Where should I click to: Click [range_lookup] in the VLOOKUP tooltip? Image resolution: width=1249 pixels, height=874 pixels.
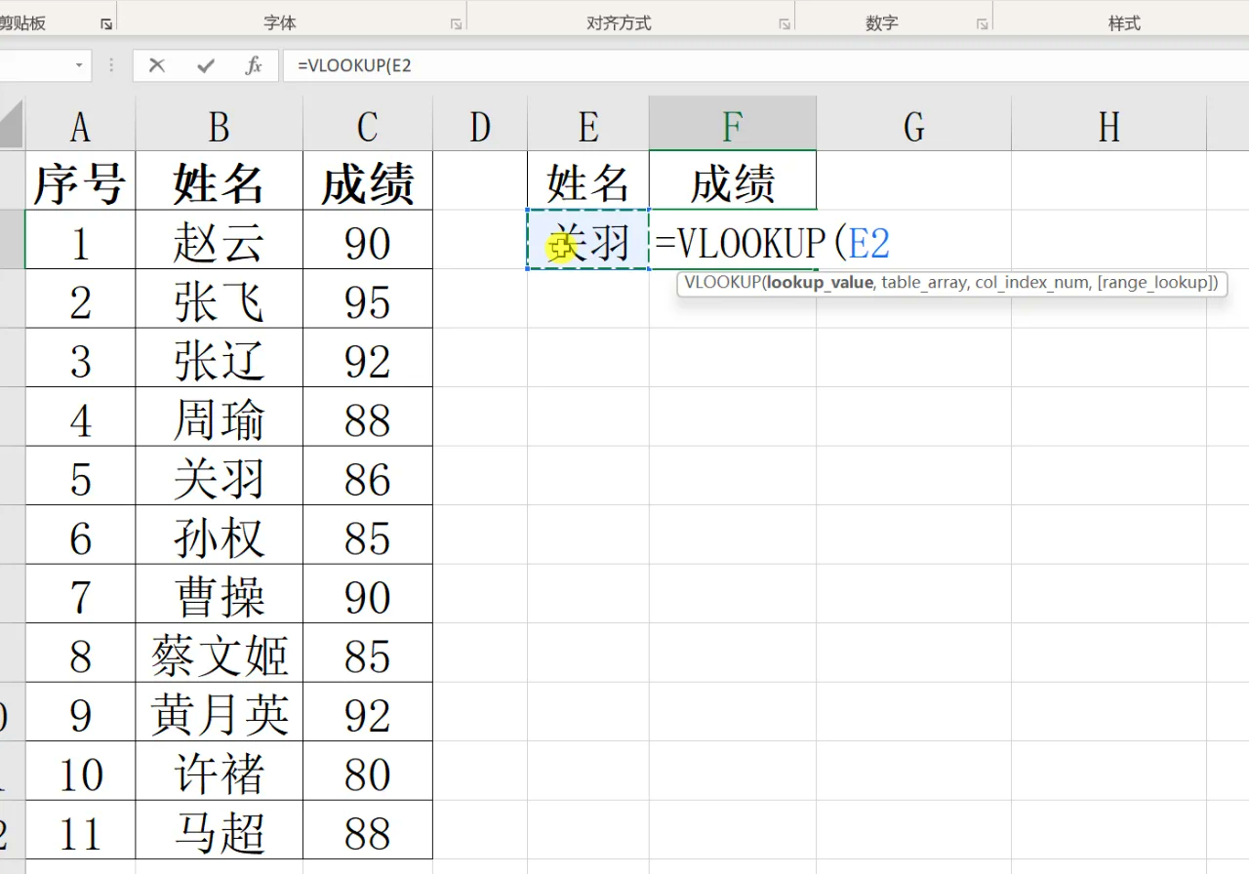click(1155, 283)
